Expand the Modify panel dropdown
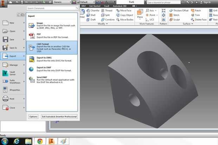The height and width of the screenshot is (145, 218). (x=103, y=24)
